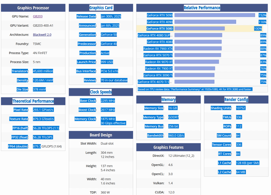Click the FP64 '879.3 GFLOPS (1:64)' value
Image resolution: width=271 pixels, height=195 pixels.
pos(47,147)
